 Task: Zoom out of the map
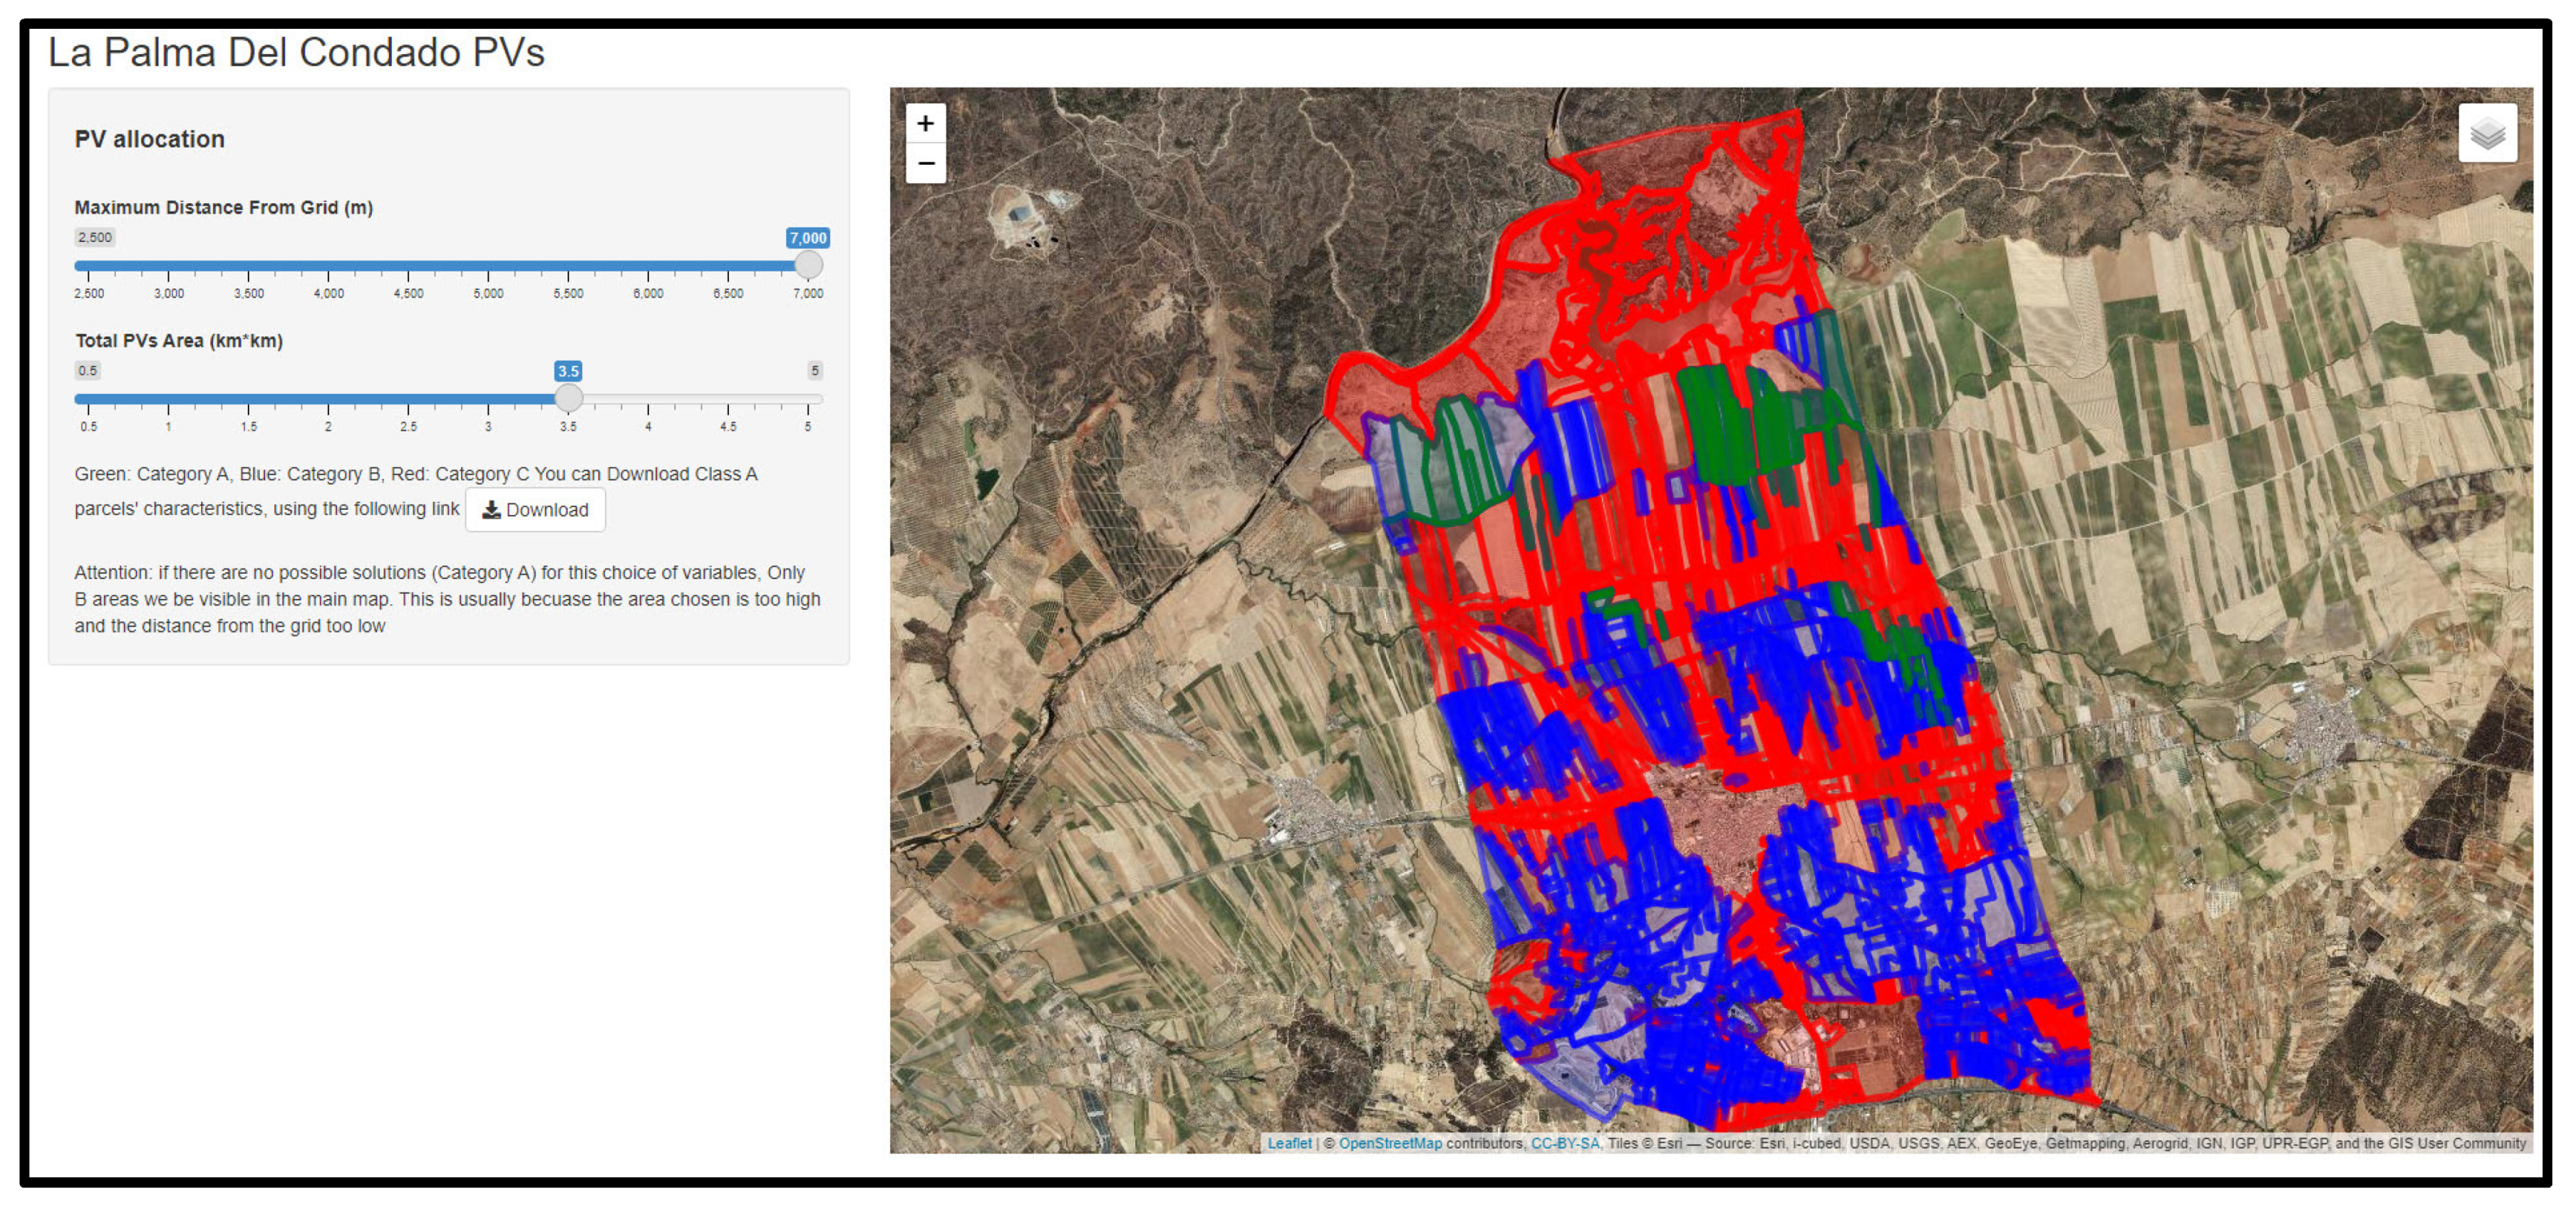925,163
